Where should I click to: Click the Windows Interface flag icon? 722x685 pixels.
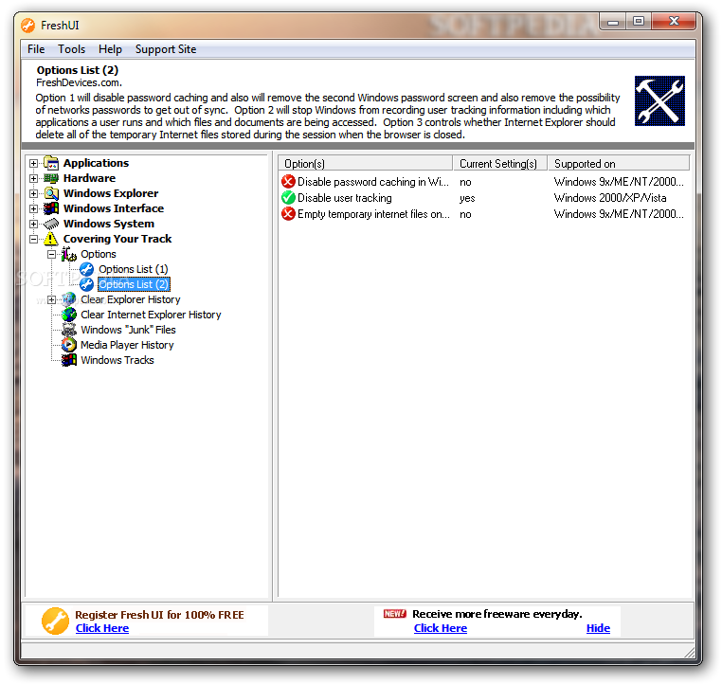[x=51, y=208]
